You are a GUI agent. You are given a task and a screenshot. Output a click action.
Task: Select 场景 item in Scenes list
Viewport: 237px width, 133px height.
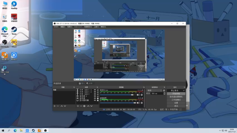tap(64, 90)
